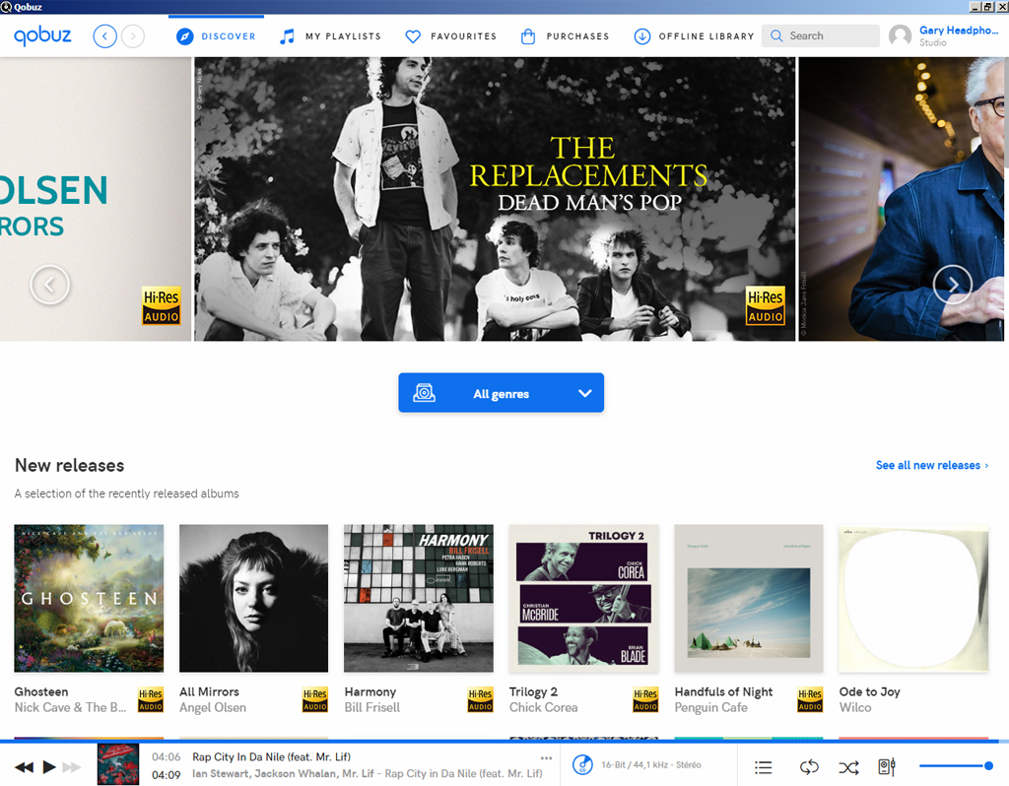
Task: Click Hi-Res badge next to Handfuls of Night
Action: coord(810,699)
